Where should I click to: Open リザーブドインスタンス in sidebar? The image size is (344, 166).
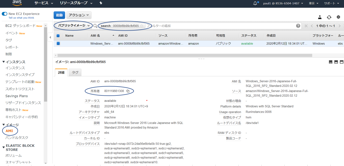(x=23, y=103)
